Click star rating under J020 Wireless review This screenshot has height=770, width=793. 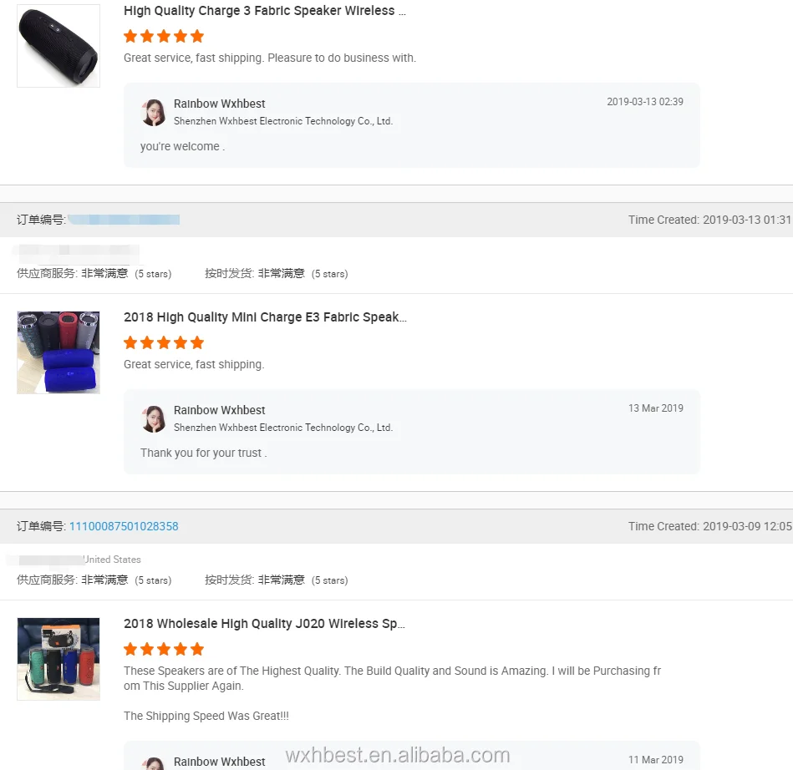pos(164,649)
